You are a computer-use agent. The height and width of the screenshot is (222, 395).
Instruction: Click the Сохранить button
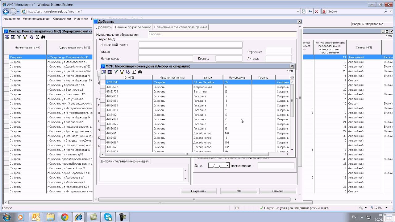pos(198,191)
